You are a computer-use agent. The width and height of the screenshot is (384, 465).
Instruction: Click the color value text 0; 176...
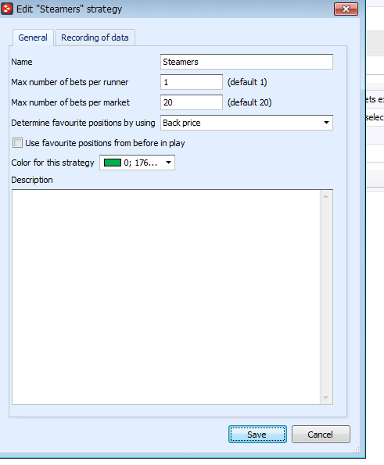coord(140,163)
